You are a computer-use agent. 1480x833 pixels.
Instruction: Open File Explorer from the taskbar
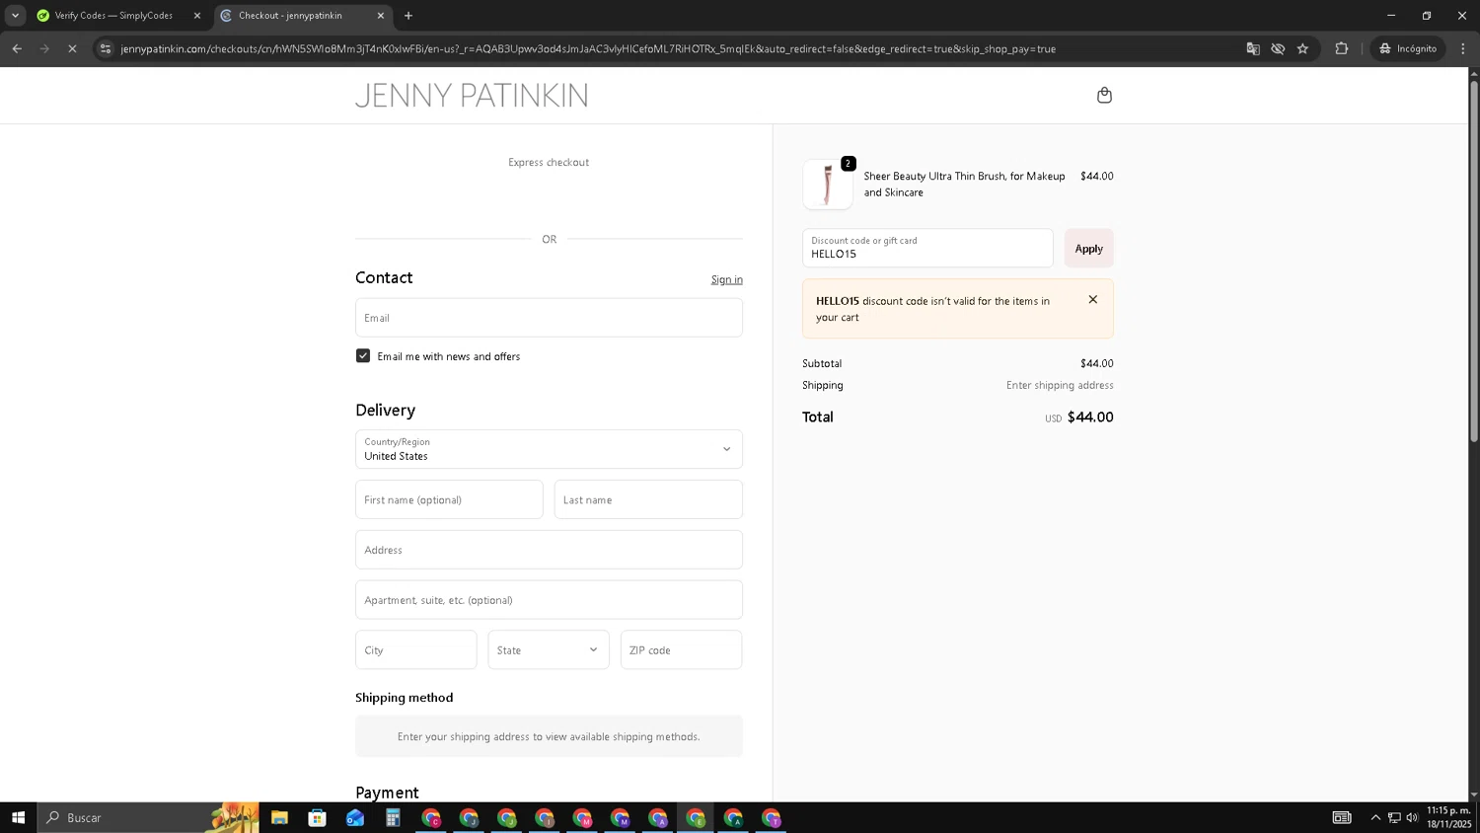(279, 818)
